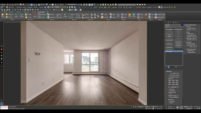Screen dimensions: 201x113
Task: Click the large Set Keys plus button
Action: (x=177, y=107)
